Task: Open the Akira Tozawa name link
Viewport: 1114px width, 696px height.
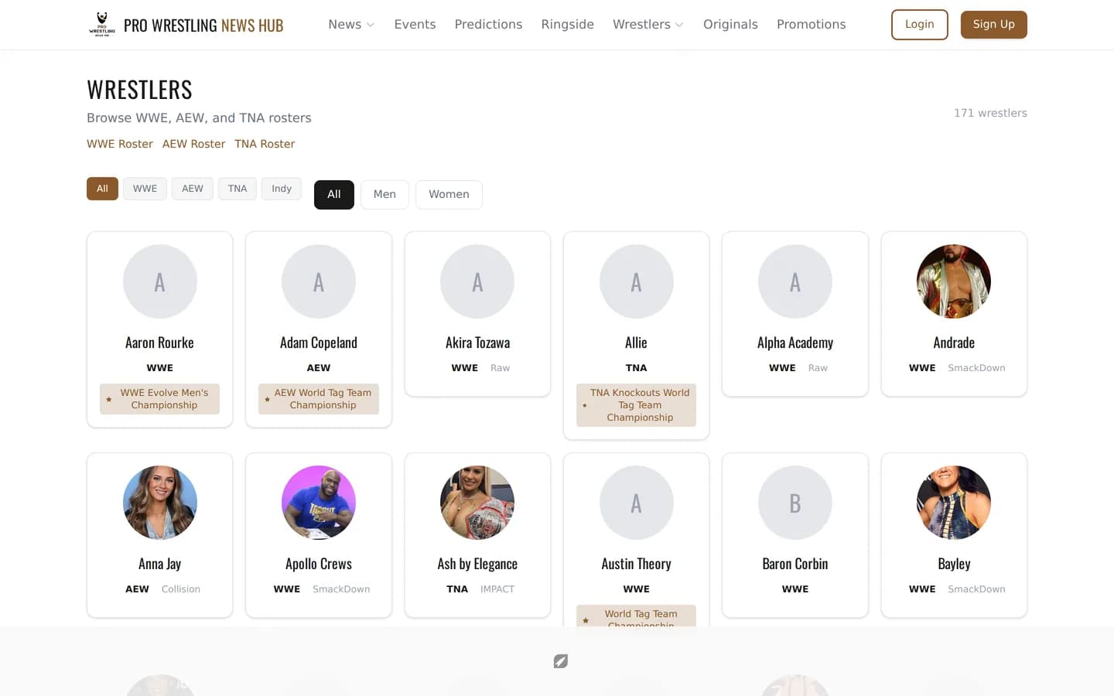Action: [477, 343]
